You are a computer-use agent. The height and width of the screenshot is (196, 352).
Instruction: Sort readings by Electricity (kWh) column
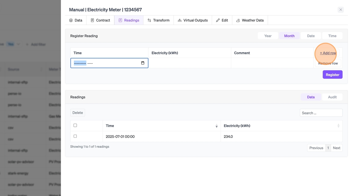click(338, 126)
